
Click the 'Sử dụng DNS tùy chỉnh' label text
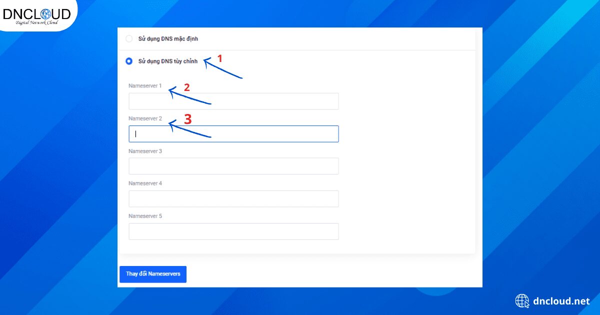tap(168, 61)
